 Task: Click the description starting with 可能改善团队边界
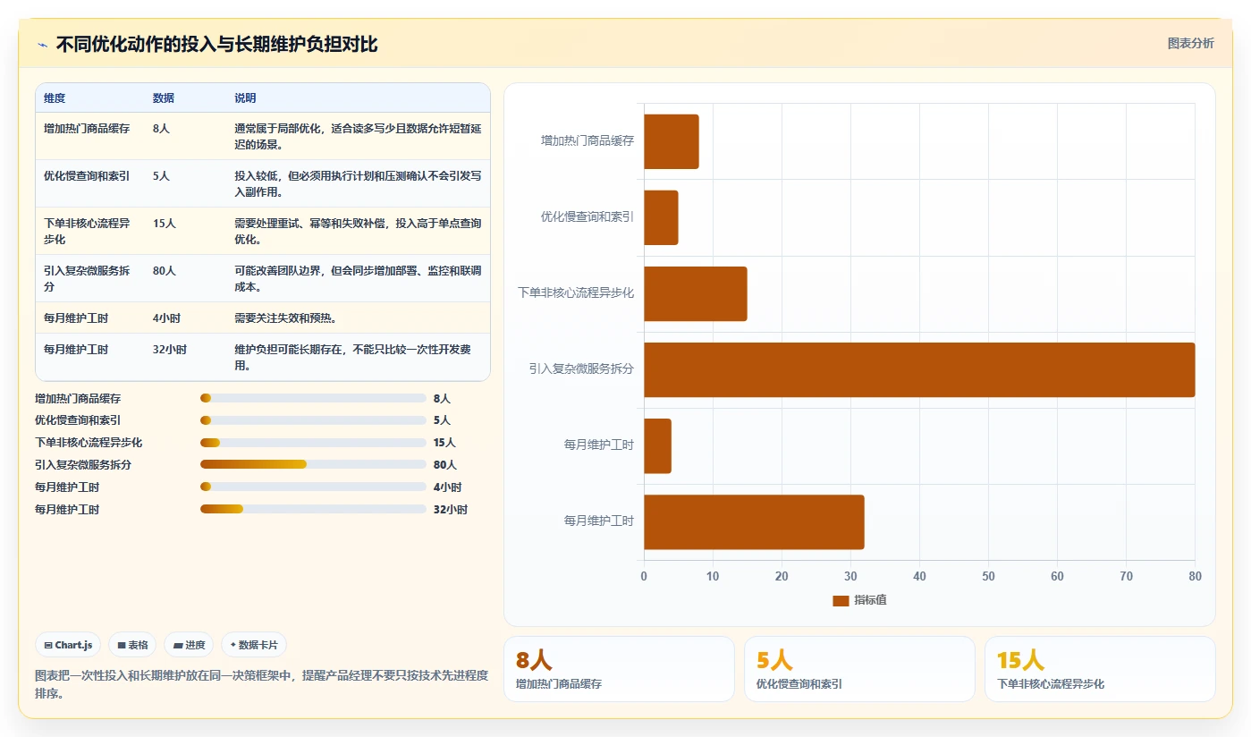358,278
